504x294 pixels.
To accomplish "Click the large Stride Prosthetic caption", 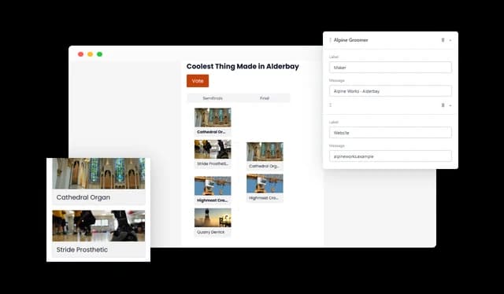I will (x=82, y=250).
